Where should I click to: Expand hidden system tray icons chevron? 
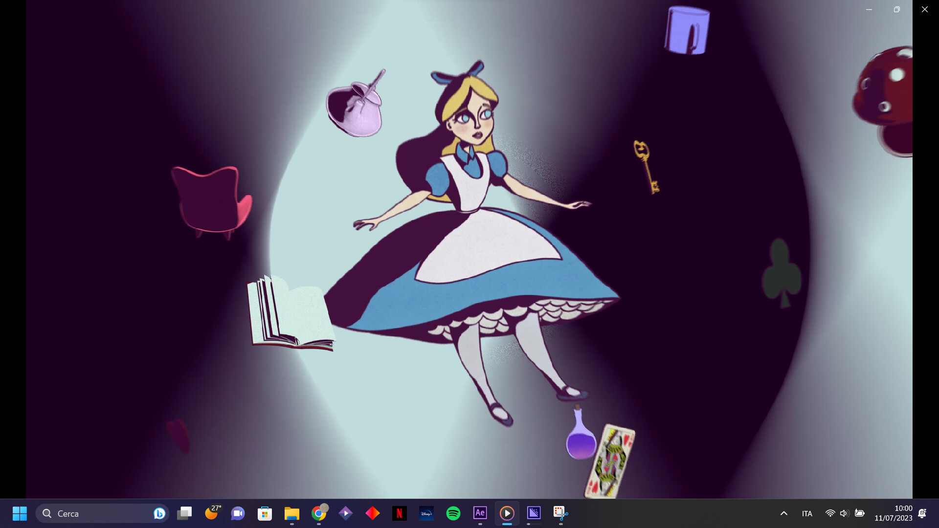coord(783,513)
